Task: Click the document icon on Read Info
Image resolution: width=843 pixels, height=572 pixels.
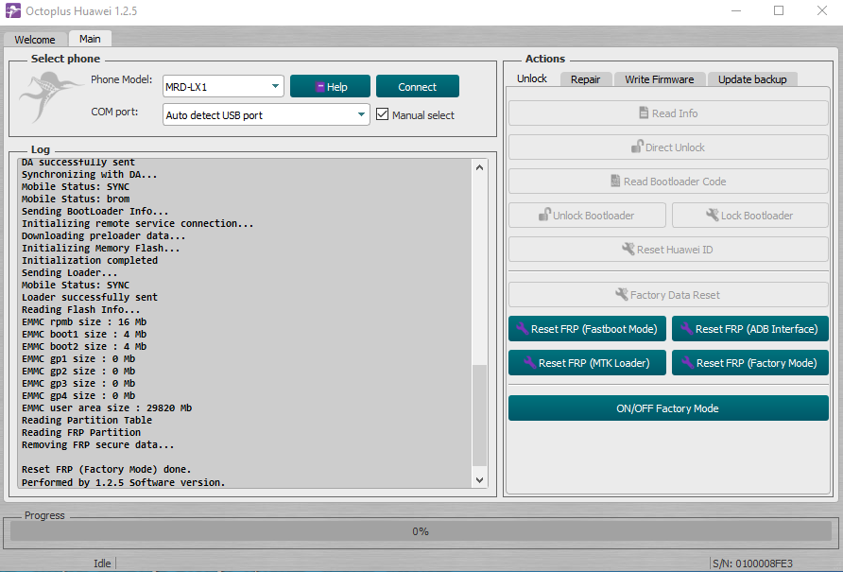Action: pyautogui.click(x=644, y=113)
